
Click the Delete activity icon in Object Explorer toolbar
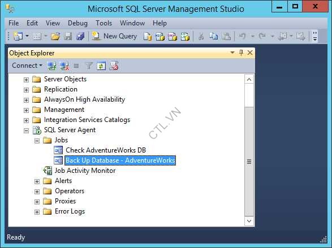pos(114,66)
